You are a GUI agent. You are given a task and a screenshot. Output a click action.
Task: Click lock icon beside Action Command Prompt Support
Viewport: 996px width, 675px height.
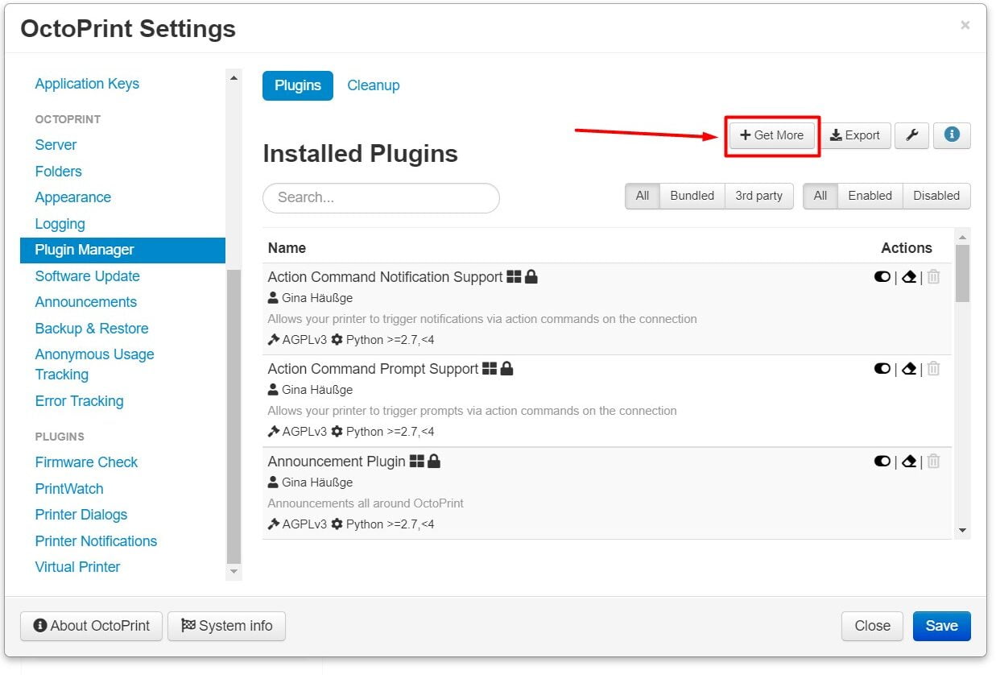506,369
